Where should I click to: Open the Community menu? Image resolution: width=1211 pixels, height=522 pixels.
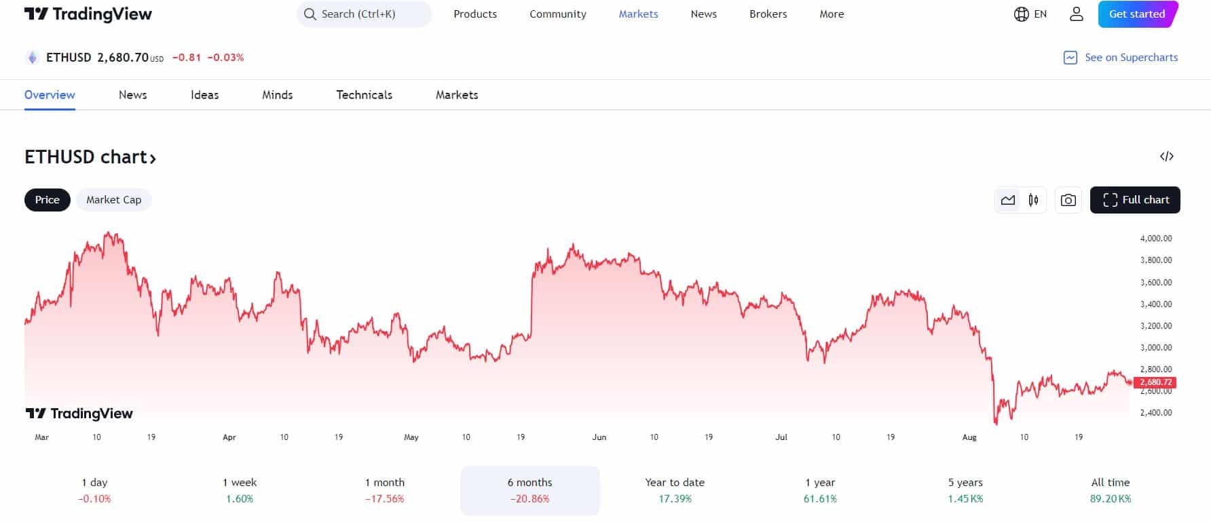558,14
